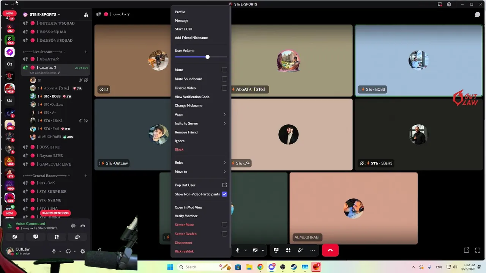Viewport: 486px width, 273px height.
Task: Open soundboard button in voice panel
Action: [x=77, y=237]
